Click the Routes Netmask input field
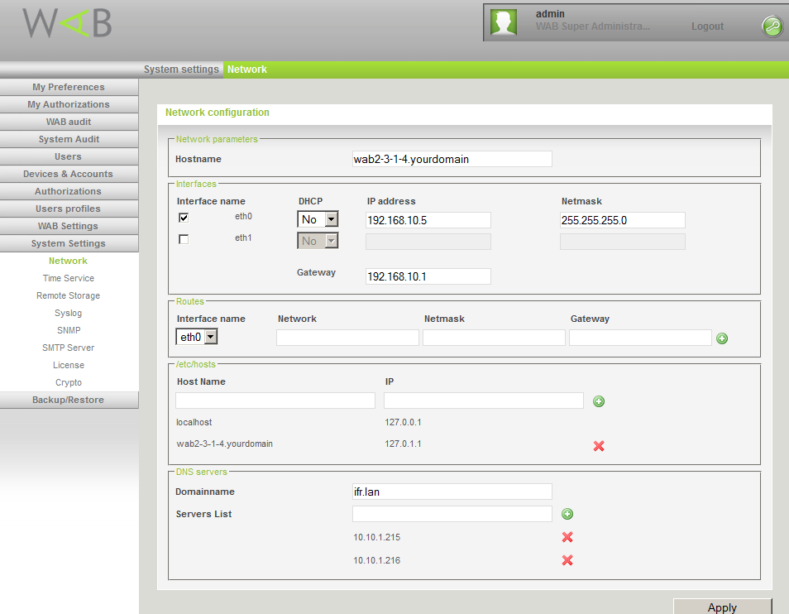789x614 pixels. [494, 337]
